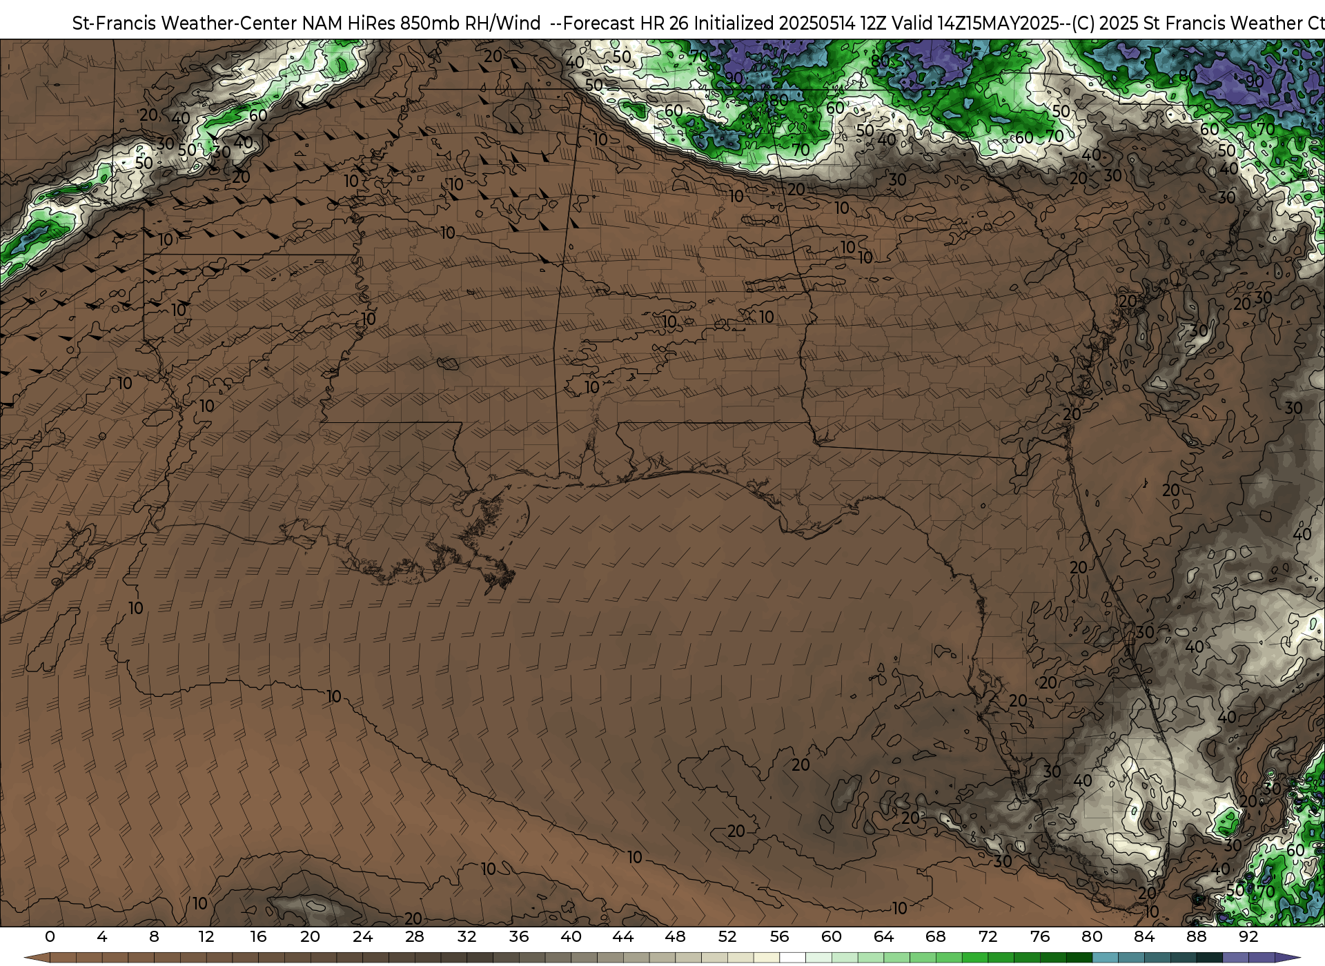This screenshot has width=1325, height=966.
Task: Select the white swatch under the 56 label
Action: click(x=792, y=958)
